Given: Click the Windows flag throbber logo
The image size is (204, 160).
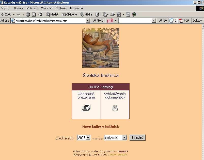Looking at the screenshot, I should point(201,8).
